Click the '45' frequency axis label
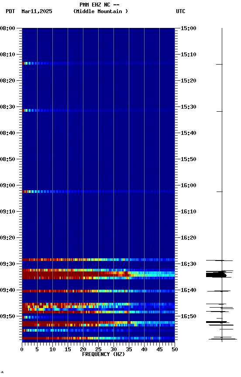 tap(159, 350)
